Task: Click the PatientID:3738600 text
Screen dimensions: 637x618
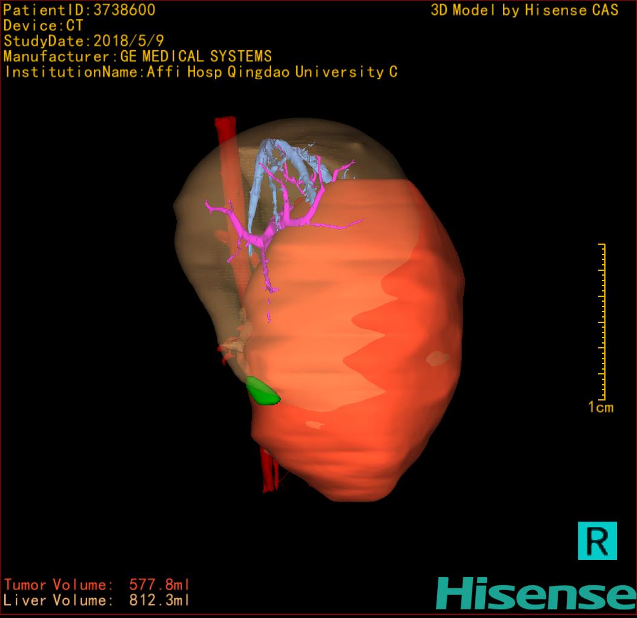Action: 79,10
